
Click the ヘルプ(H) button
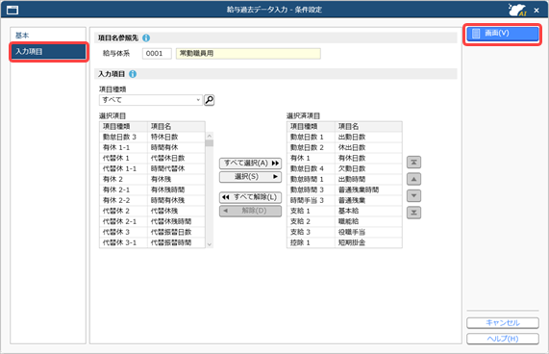[x=503, y=339]
